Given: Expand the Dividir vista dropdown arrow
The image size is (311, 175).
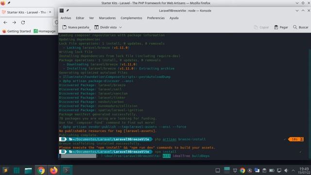Looking at the screenshot, I should [x=121, y=27].
